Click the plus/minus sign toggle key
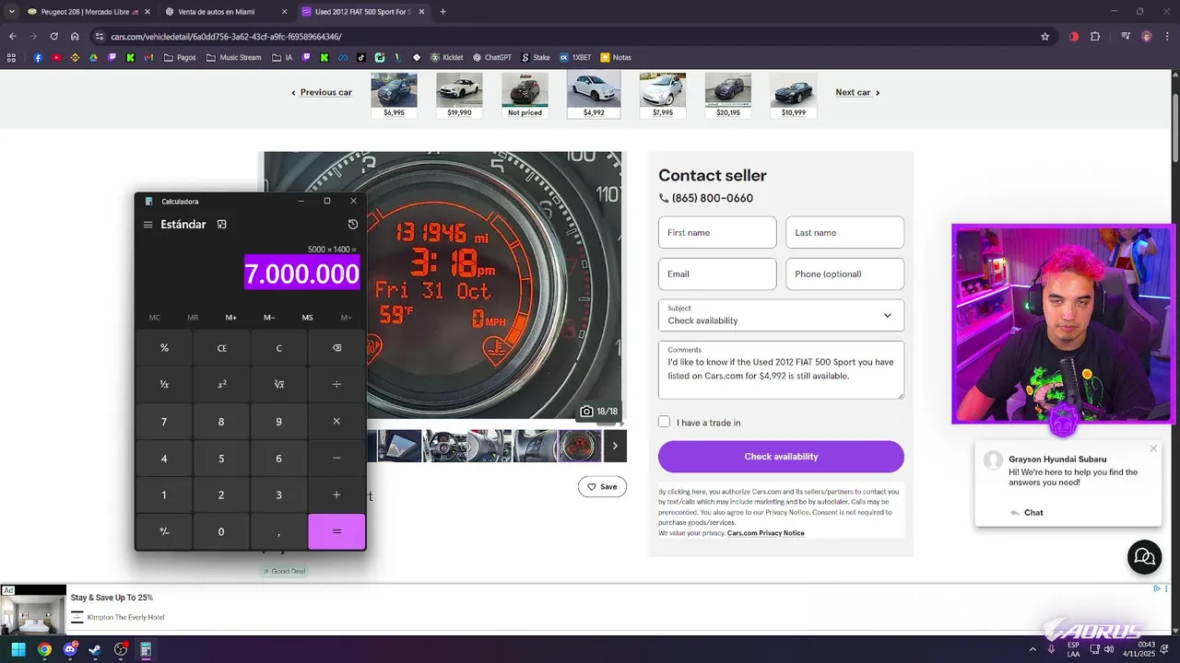Viewport: 1180px width, 663px height. (164, 531)
